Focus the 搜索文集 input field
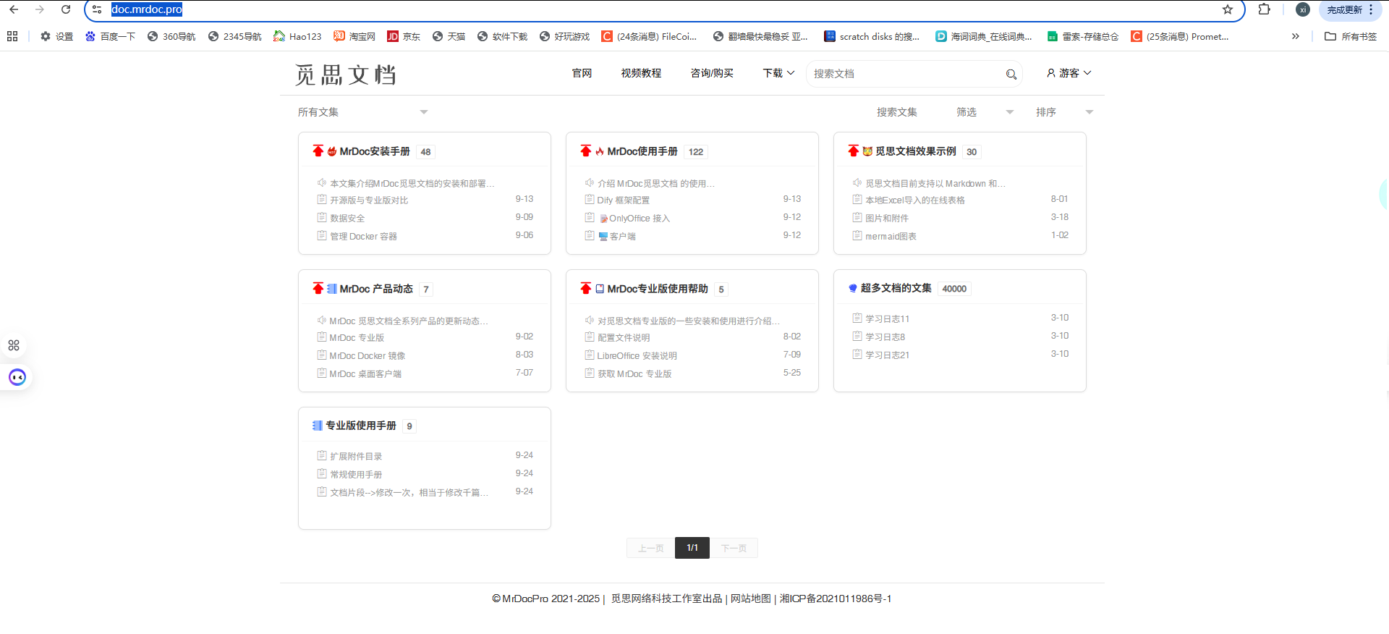Image resolution: width=1389 pixels, height=634 pixels. [x=896, y=112]
